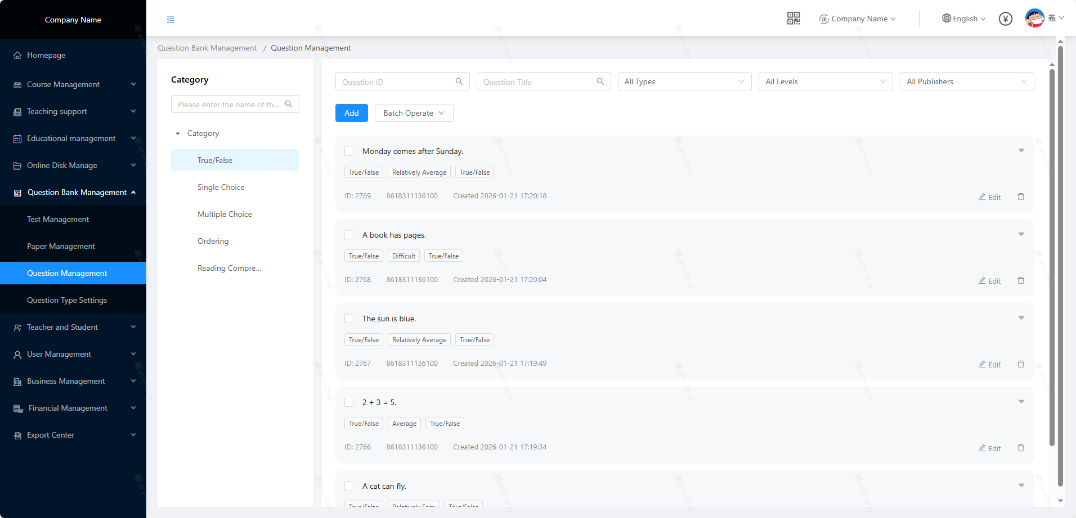Open the All Levels dropdown
This screenshot has width=1076, height=518.
coord(825,82)
